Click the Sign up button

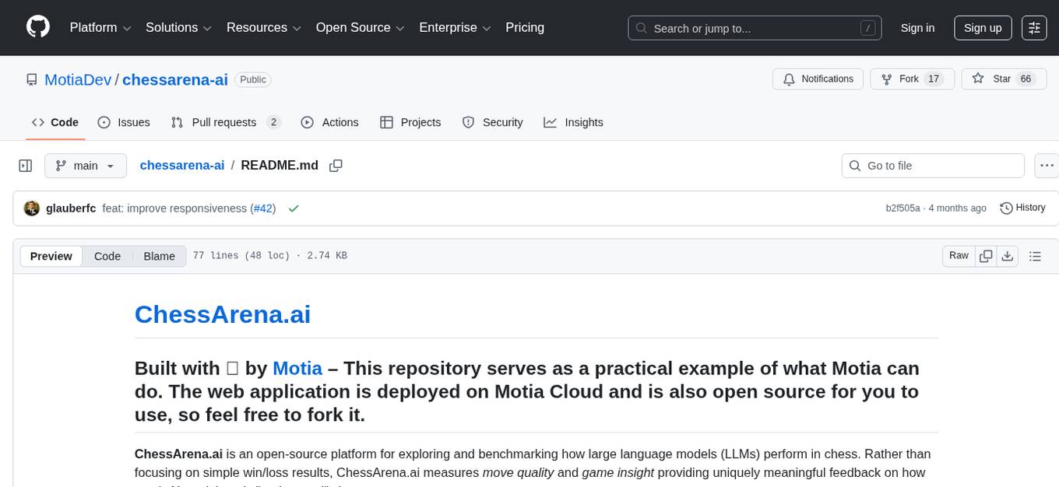click(x=983, y=28)
